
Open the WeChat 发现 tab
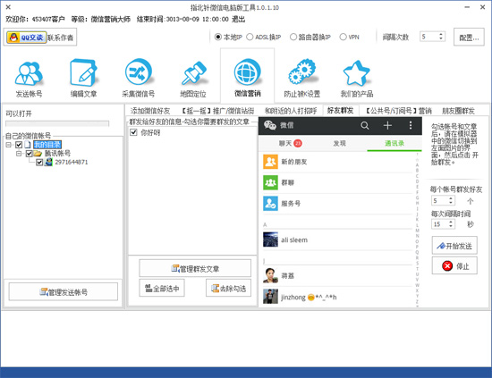[x=340, y=143]
